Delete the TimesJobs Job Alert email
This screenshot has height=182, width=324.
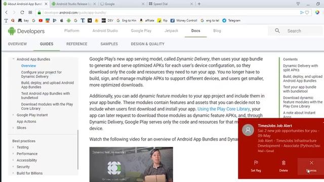click(283, 166)
